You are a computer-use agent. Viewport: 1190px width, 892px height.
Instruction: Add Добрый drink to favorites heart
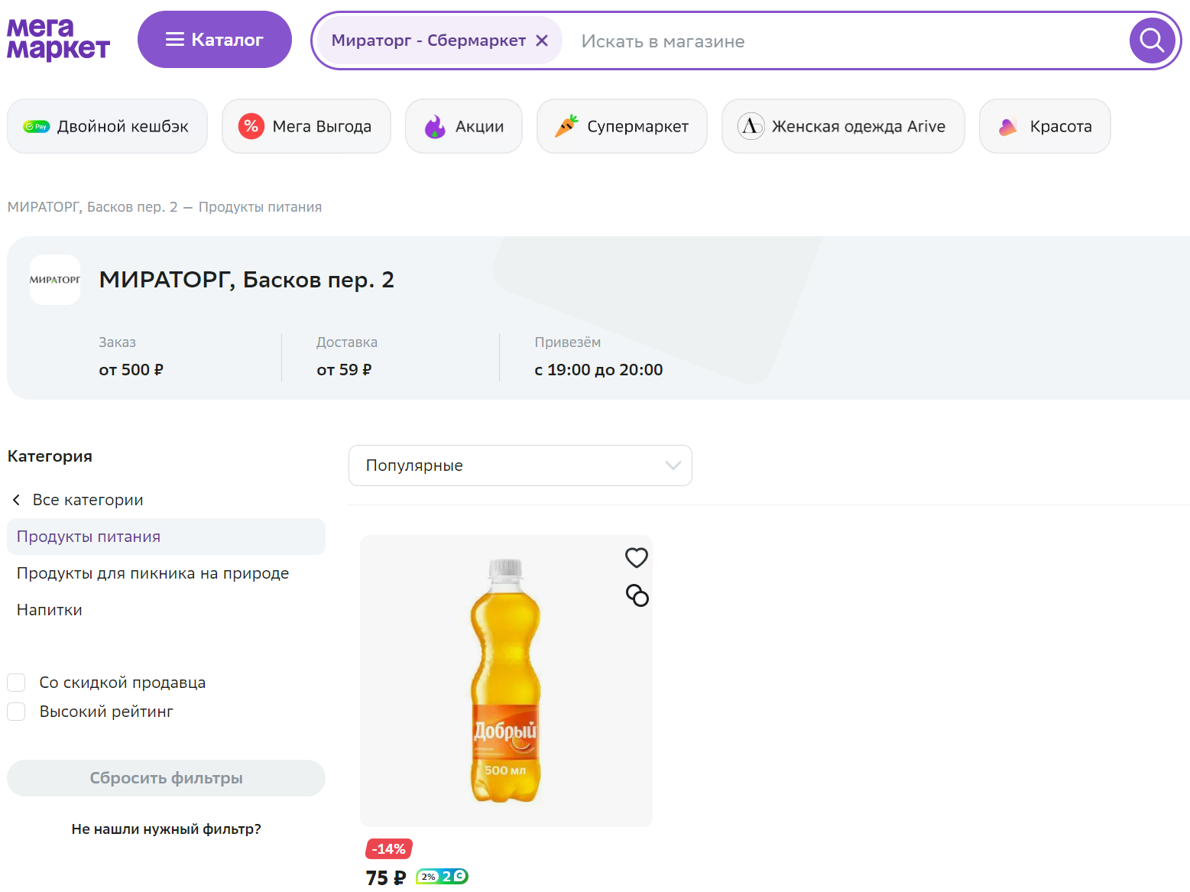pyautogui.click(x=637, y=558)
